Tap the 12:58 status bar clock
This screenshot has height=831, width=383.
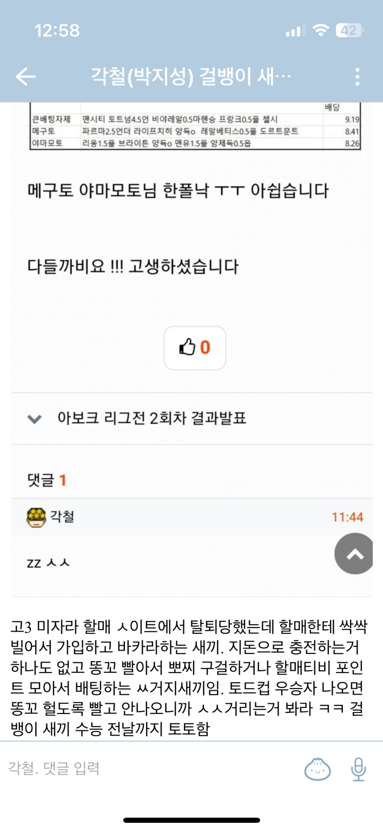57,31
